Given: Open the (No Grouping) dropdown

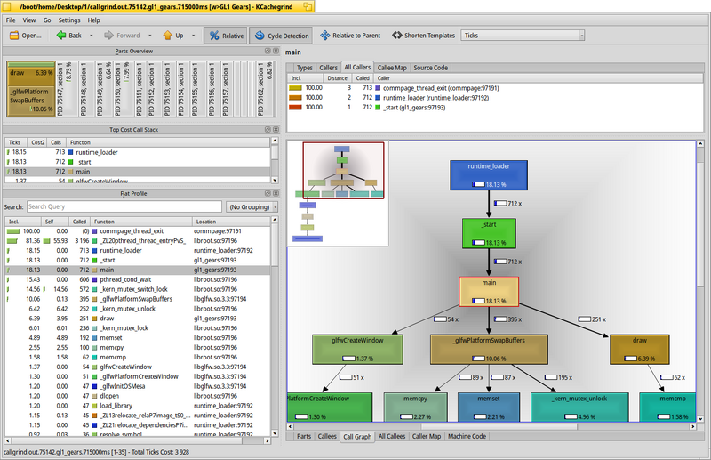Looking at the screenshot, I should pyautogui.click(x=252, y=207).
